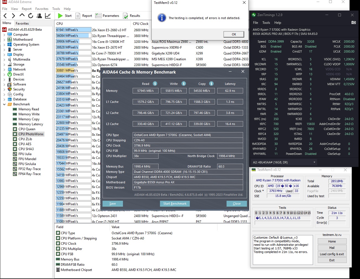Open the Tools menu in ZenTimings
This screenshot has width=360, height=279.
click(266, 23)
